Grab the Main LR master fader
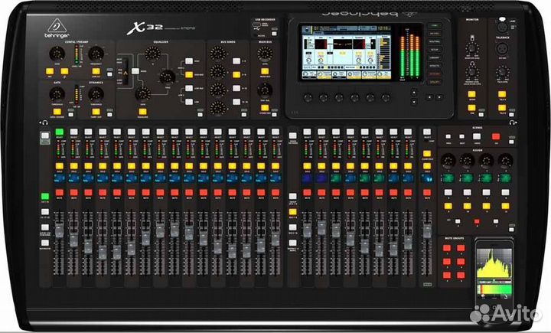The image size is (551, 333). point(427,230)
